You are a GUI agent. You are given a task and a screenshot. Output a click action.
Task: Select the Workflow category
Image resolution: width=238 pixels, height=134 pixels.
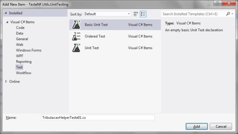tap(24, 73)
